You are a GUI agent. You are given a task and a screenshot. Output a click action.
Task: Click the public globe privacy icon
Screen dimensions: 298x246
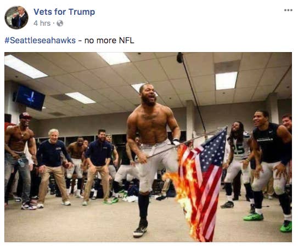(60, 24)
